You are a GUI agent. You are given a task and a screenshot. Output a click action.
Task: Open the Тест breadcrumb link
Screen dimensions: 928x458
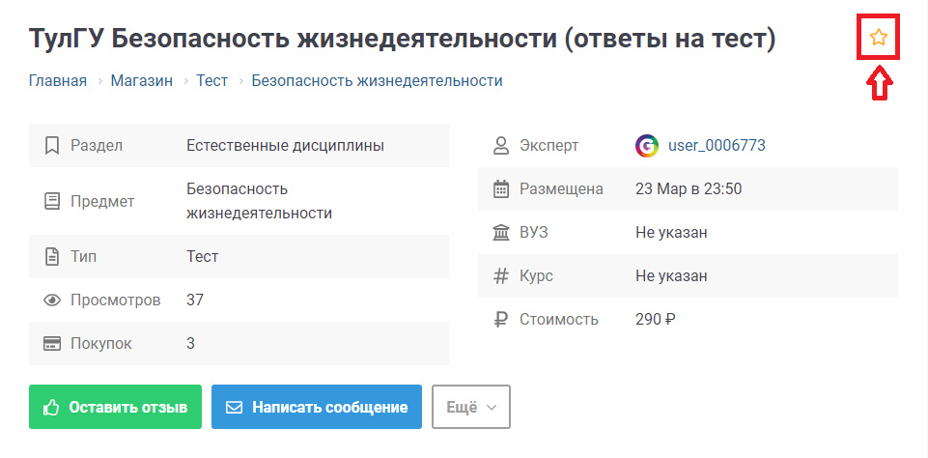pyautogui.click(x=211, y=81)
